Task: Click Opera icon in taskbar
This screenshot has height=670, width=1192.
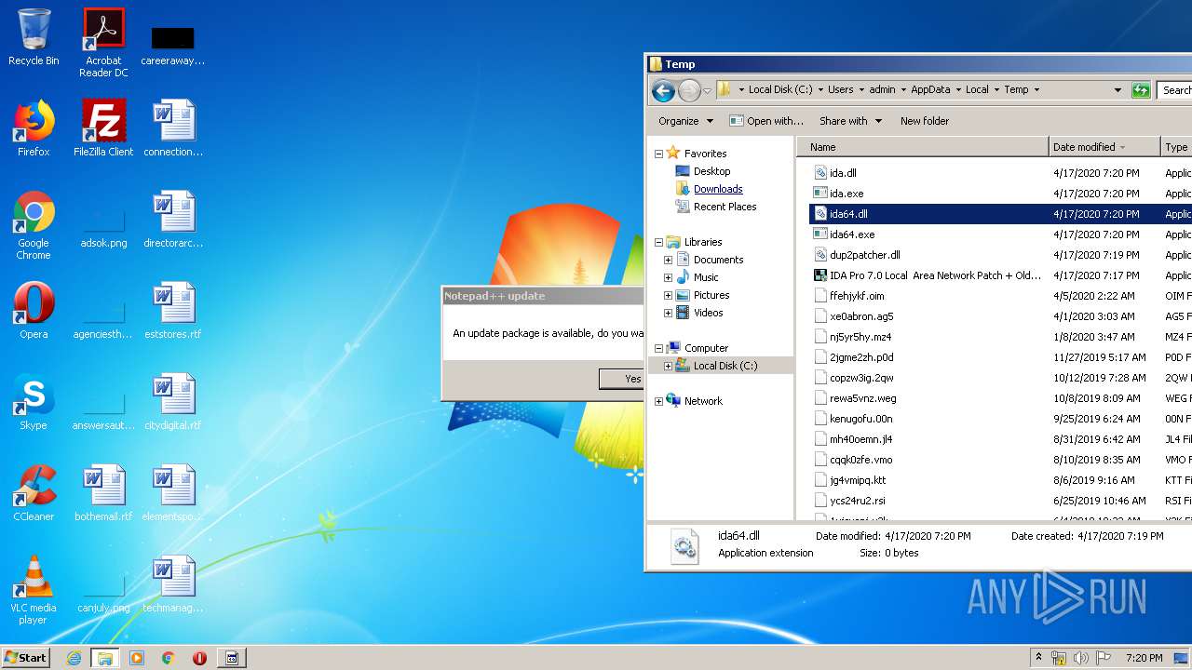Action: [199, 658]
